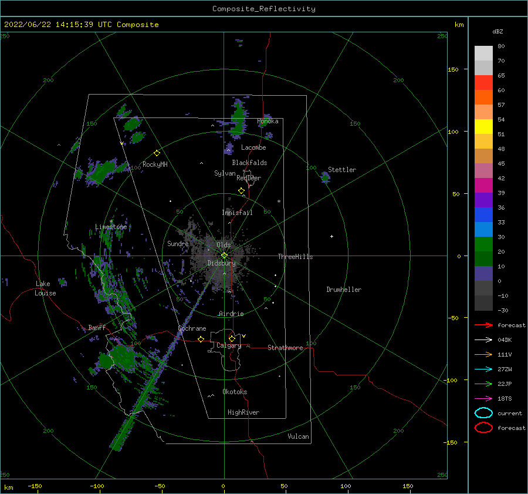Click the Innisfail label
Screen dimensions: 528x494
(x=237, y=213)
